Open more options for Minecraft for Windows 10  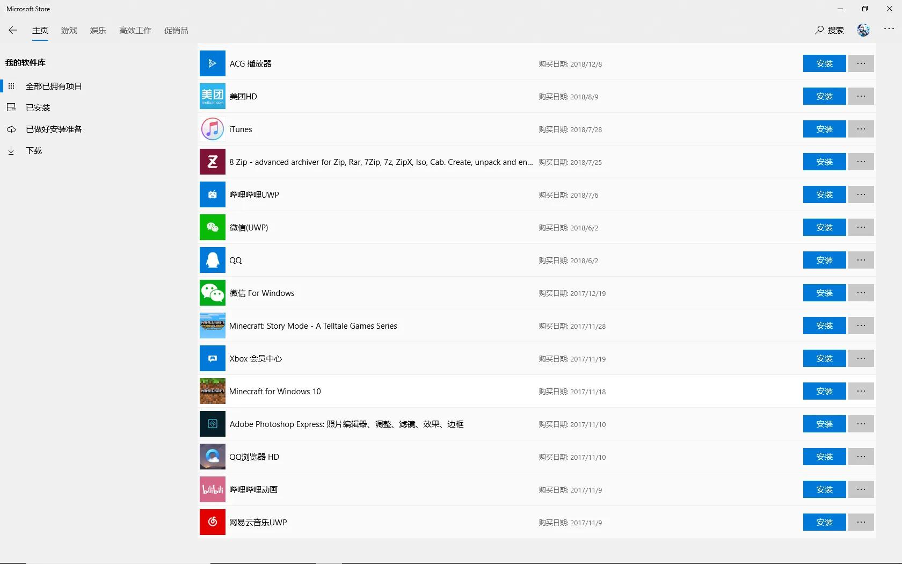pyautogui.click(x=861, y=391)
